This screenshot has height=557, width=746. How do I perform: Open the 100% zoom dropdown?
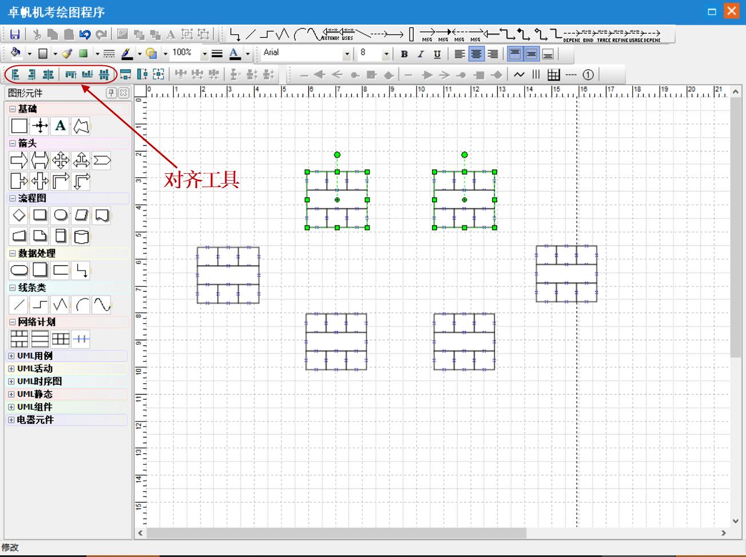(x=204, y=54)
